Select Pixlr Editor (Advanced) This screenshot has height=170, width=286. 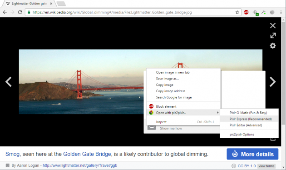tap(249, 125)
